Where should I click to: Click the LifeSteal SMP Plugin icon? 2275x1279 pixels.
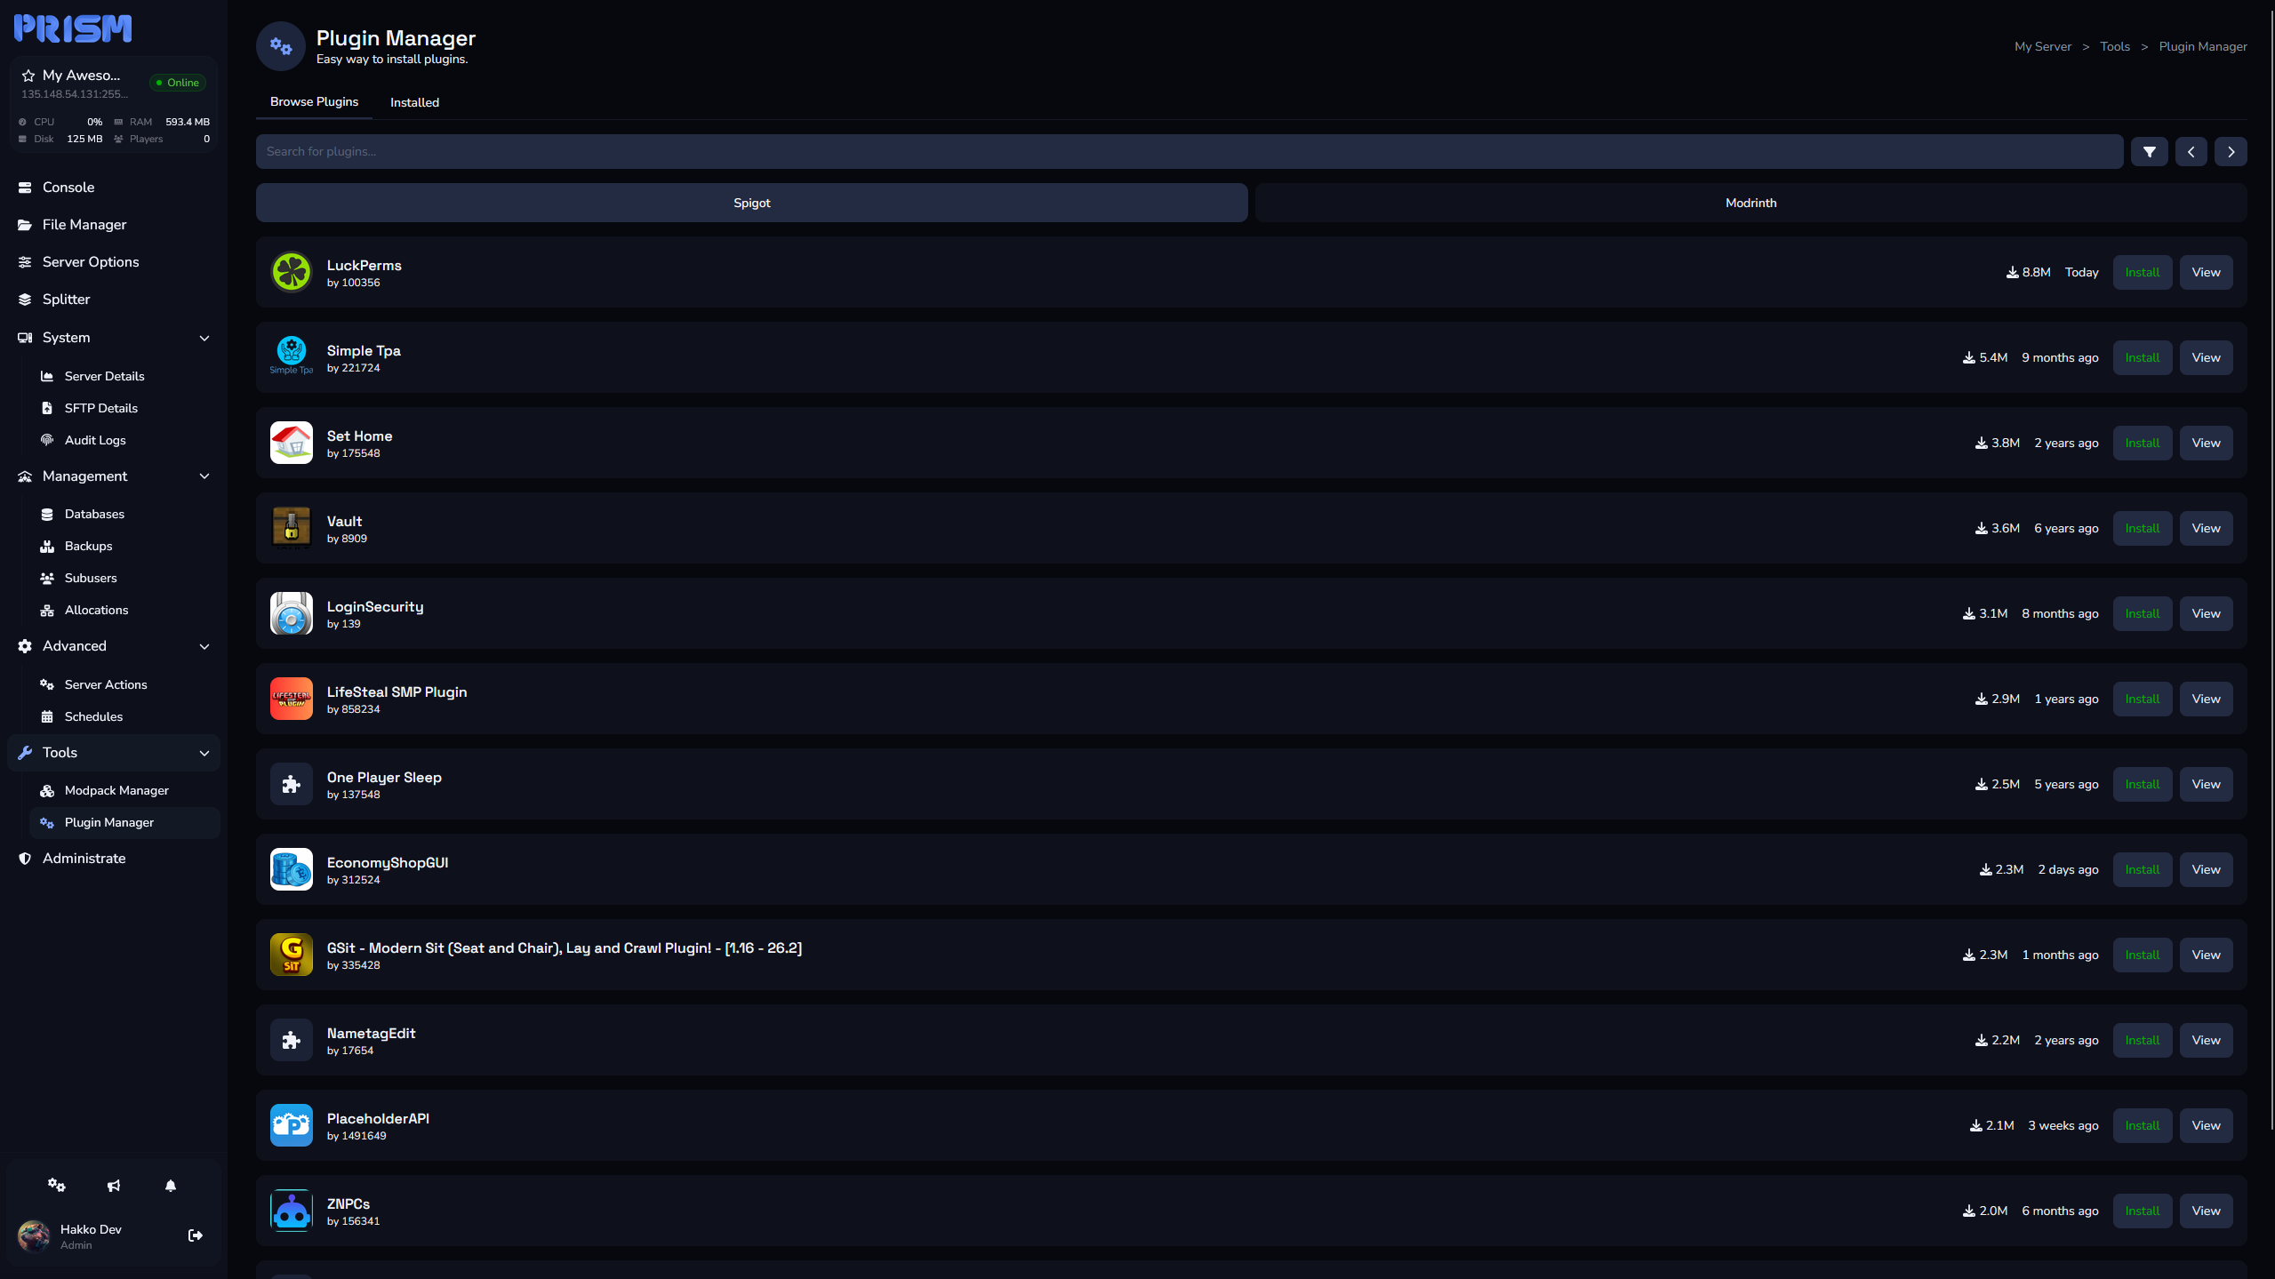coord(292,699)
